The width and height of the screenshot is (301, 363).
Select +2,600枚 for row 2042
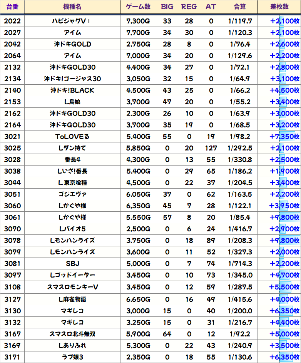pos(284,44)
